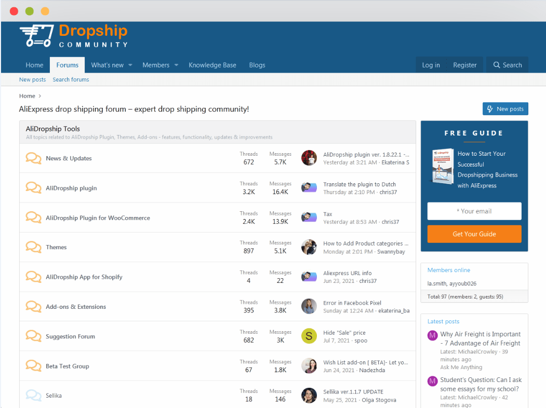Click the AliDropship Plugin for WooCommerce bubble icon
Viewport: 546px width, 408px height.
tap(33, 217)
